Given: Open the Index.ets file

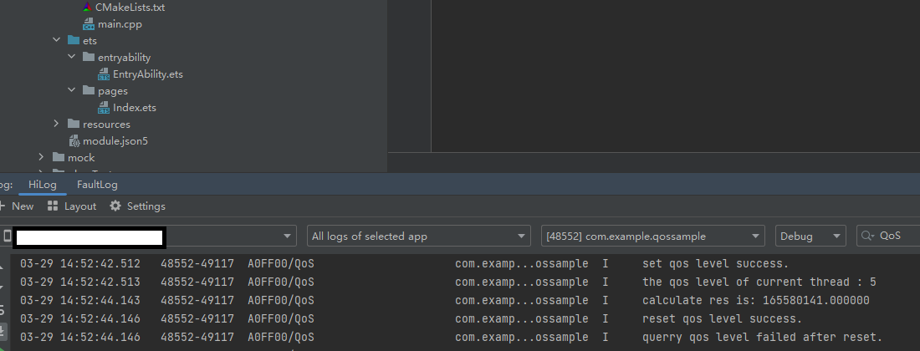Looking at the screenshot, I should [134, 108].
